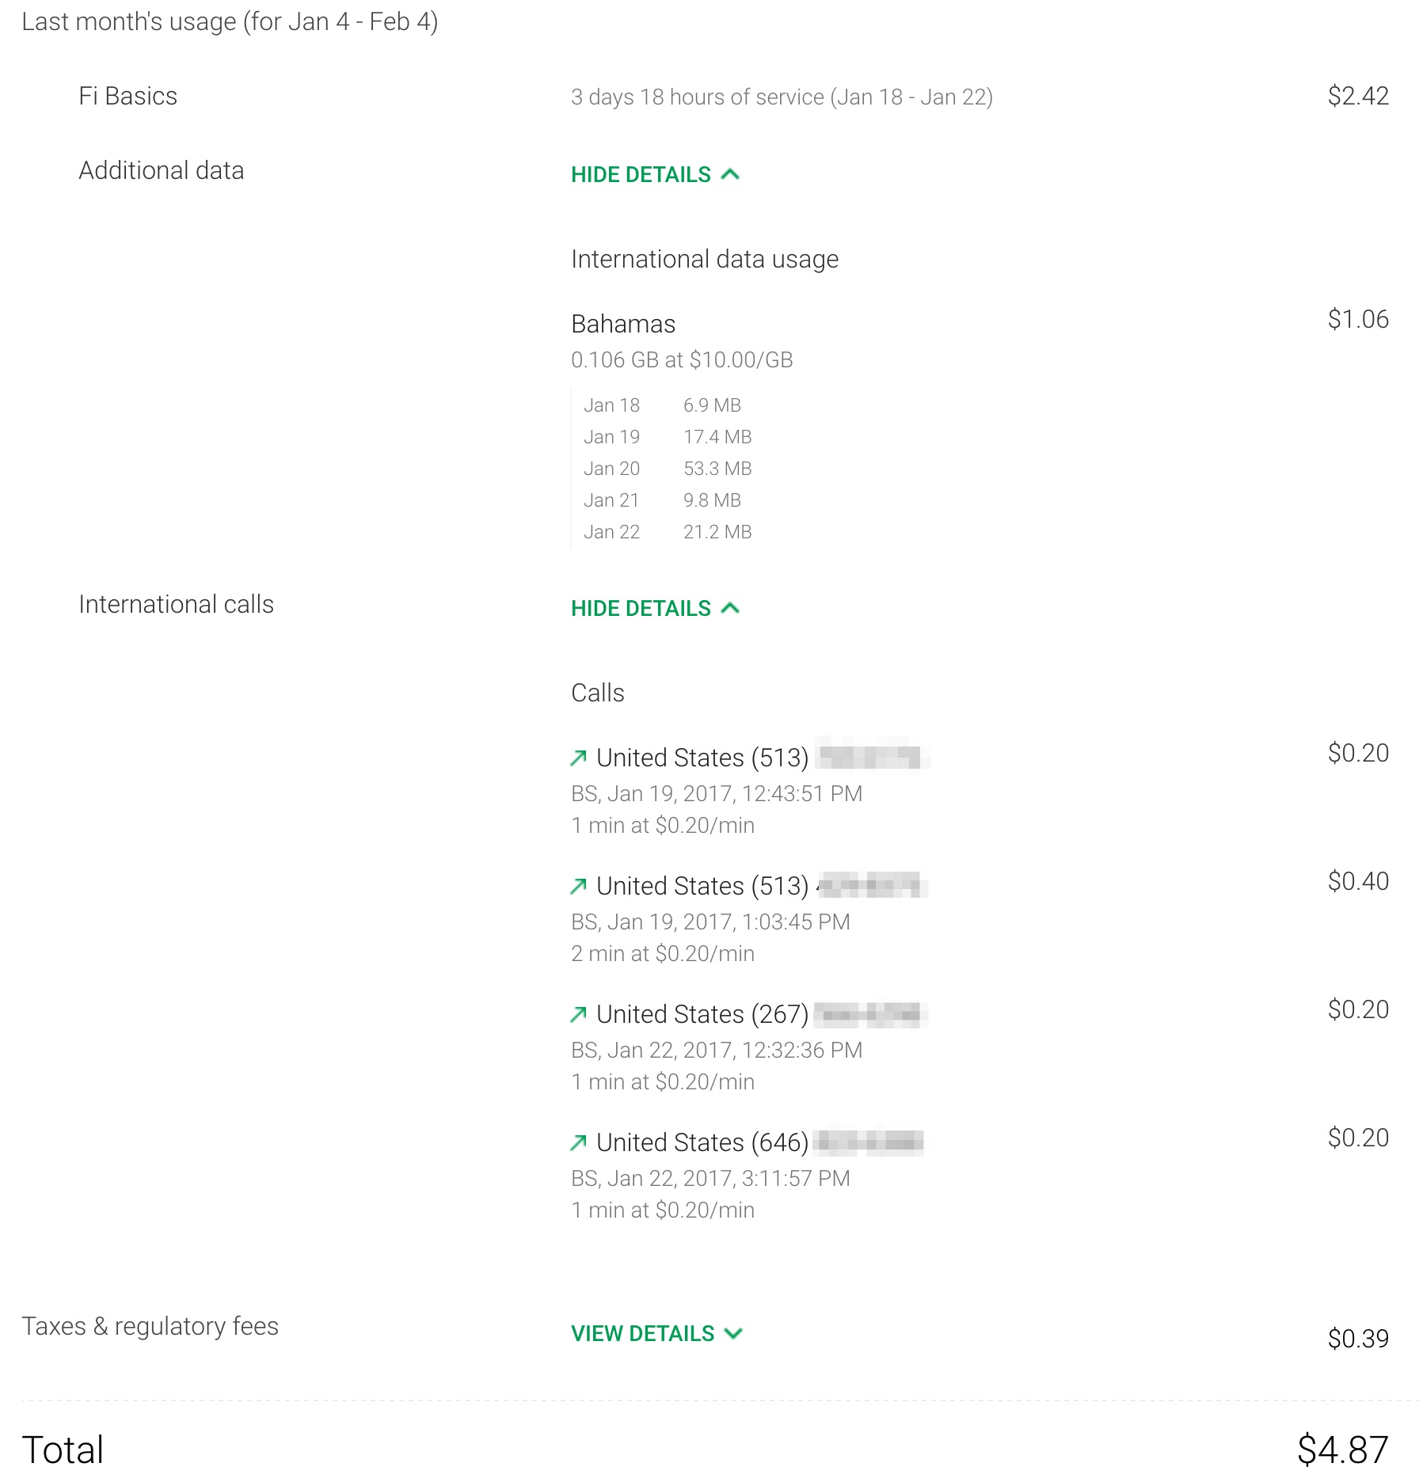
Task: Click HIDE DETAILS for International calls
Action: (x=641, y=608)
